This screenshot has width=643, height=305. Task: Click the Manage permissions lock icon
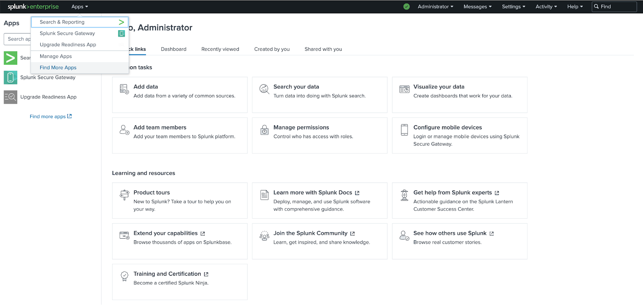click(x=264, y=130)
